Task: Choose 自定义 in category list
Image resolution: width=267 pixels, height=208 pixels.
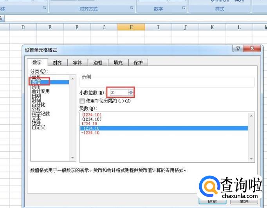Action: point(38,127)
